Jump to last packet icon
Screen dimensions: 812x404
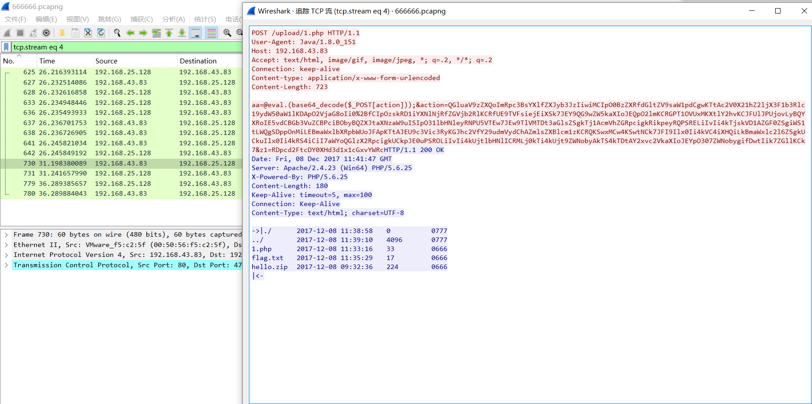pyautogui.click(x=182, y=33)
